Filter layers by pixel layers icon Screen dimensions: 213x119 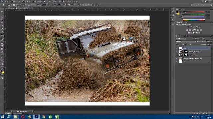(x=193, y=39)
